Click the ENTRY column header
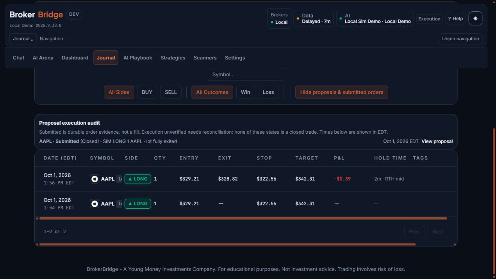 pyautogui.click(x=189, y=158)
